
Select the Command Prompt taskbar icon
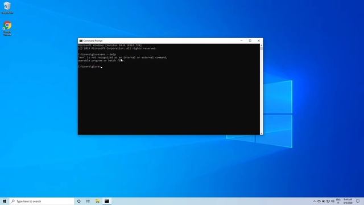coord(107,201)
